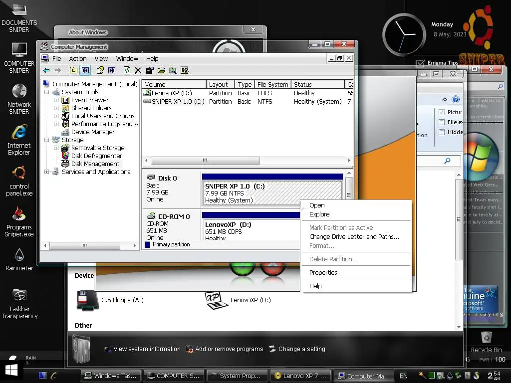Viewport: 511px width, 383px height.
Task: Click View system information link
Action: (x=142, y=349)
